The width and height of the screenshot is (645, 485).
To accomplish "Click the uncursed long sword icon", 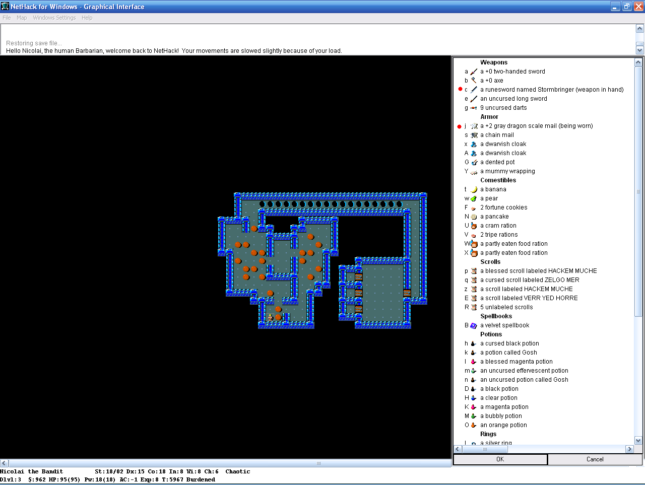I will [x=474, y=99].
